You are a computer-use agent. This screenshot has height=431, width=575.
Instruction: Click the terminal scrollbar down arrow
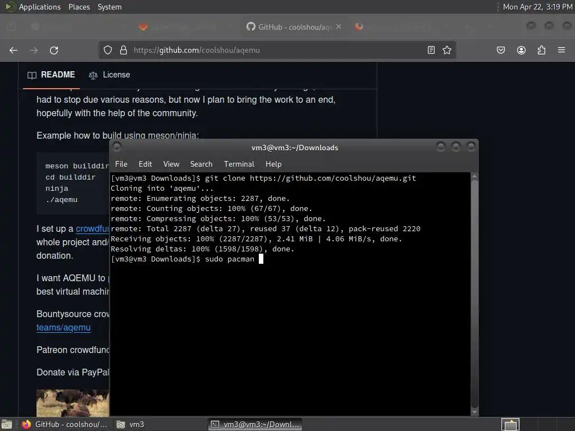(474, 412)
